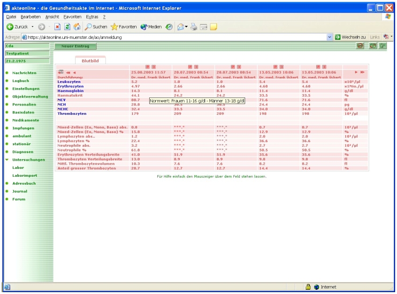Click the 25.08.2003 11:57 date header
Viewport: 397px width, 294px height.
[x=148, y=72]
